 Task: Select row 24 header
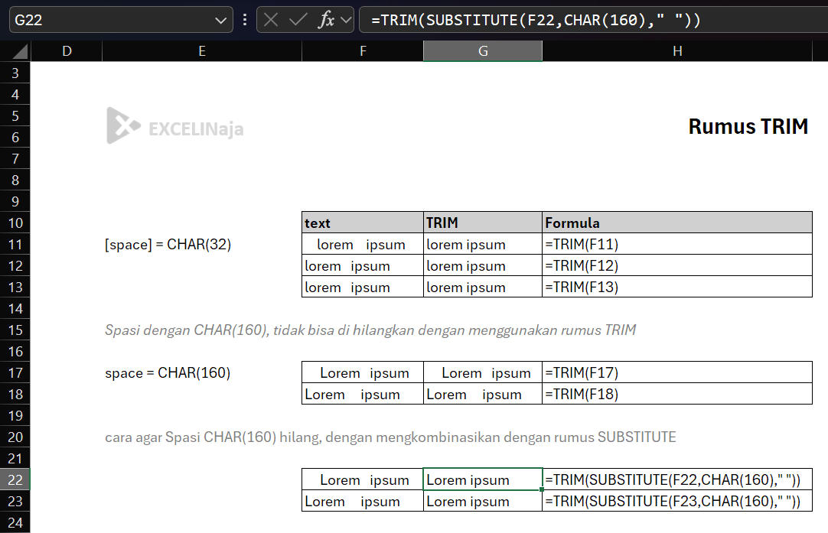point(15,522)
